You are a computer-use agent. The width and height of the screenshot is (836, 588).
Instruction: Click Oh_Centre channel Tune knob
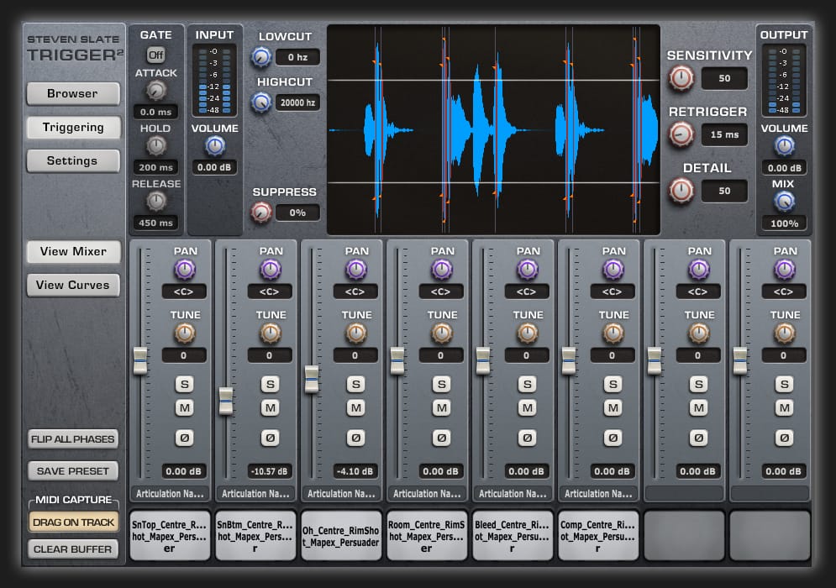pos(356,333)
